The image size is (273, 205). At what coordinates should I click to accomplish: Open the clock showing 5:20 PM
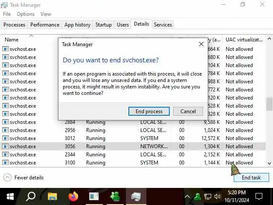[237, 196]
